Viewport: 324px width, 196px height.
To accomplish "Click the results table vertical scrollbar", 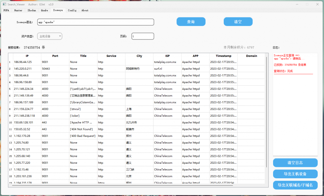I will 266,112.
